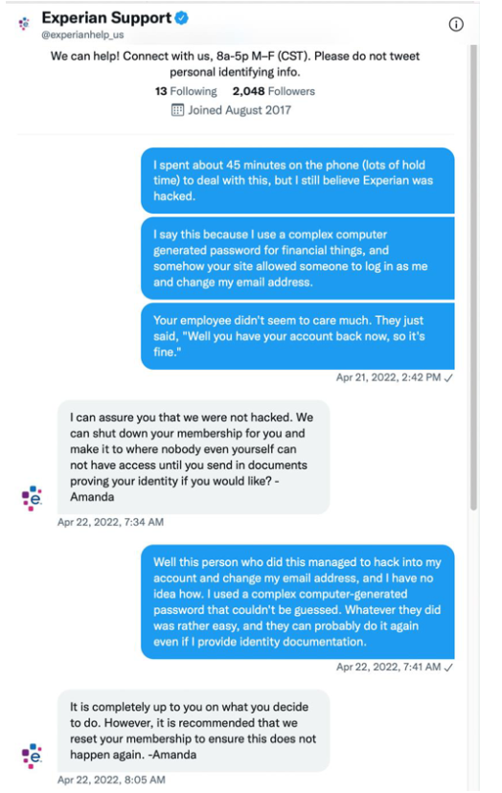Click the blue verified badge next to Experian Support

coord(182,18)
